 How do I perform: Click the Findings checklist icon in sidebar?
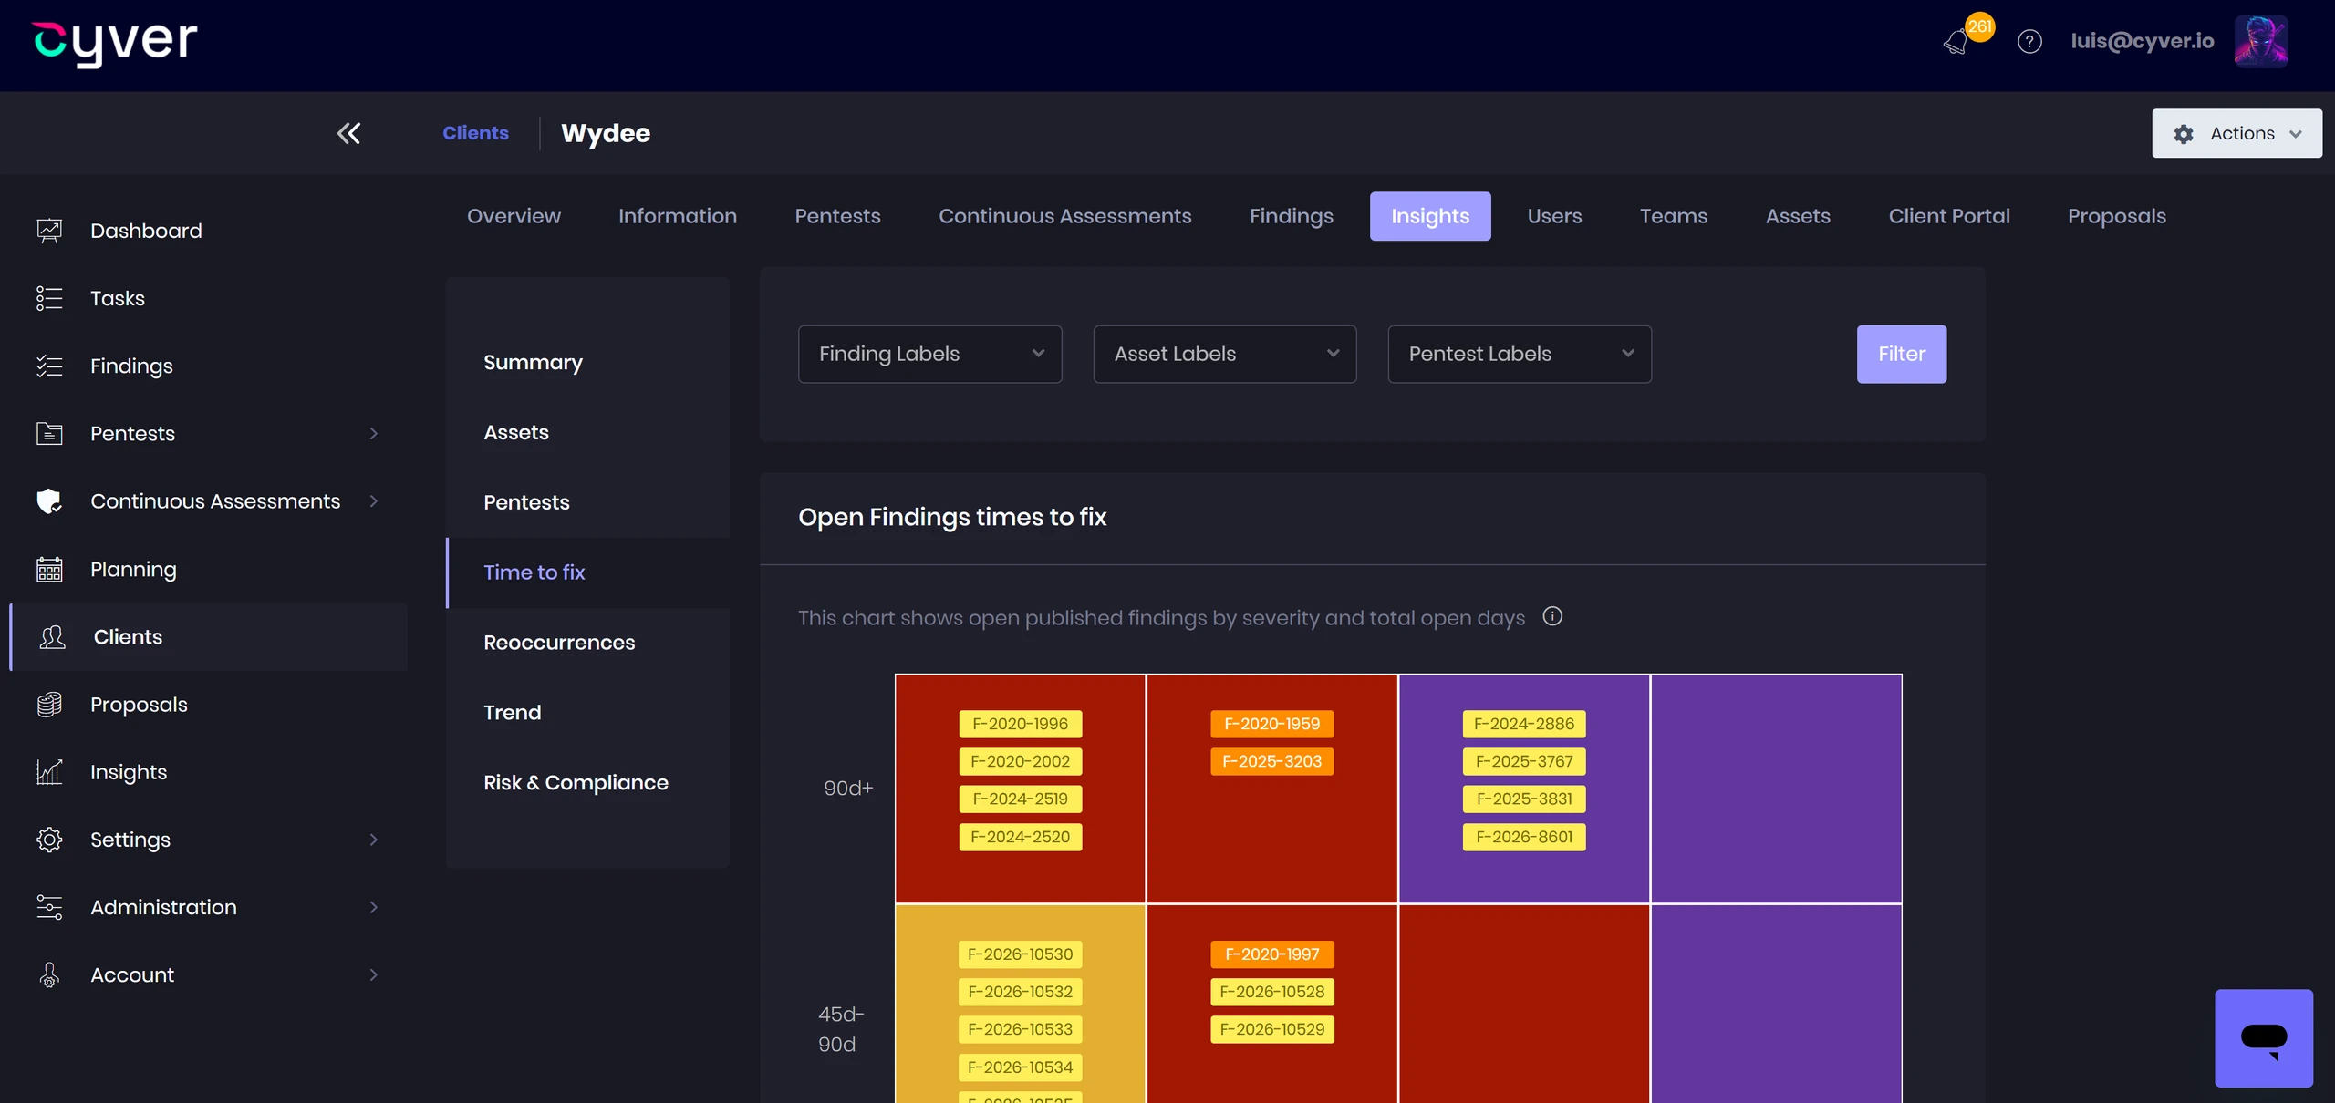[49, 366]
